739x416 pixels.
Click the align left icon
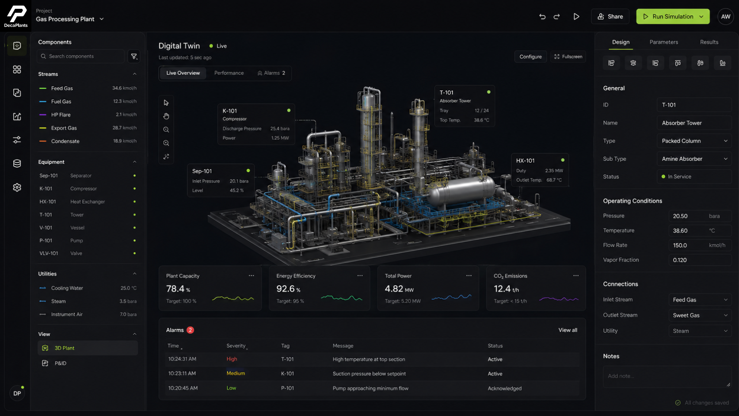tap(611, 63)
